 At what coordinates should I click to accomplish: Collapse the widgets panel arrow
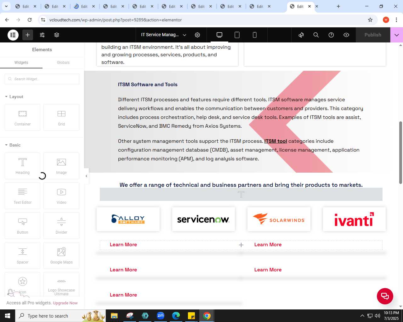point(86,176)
